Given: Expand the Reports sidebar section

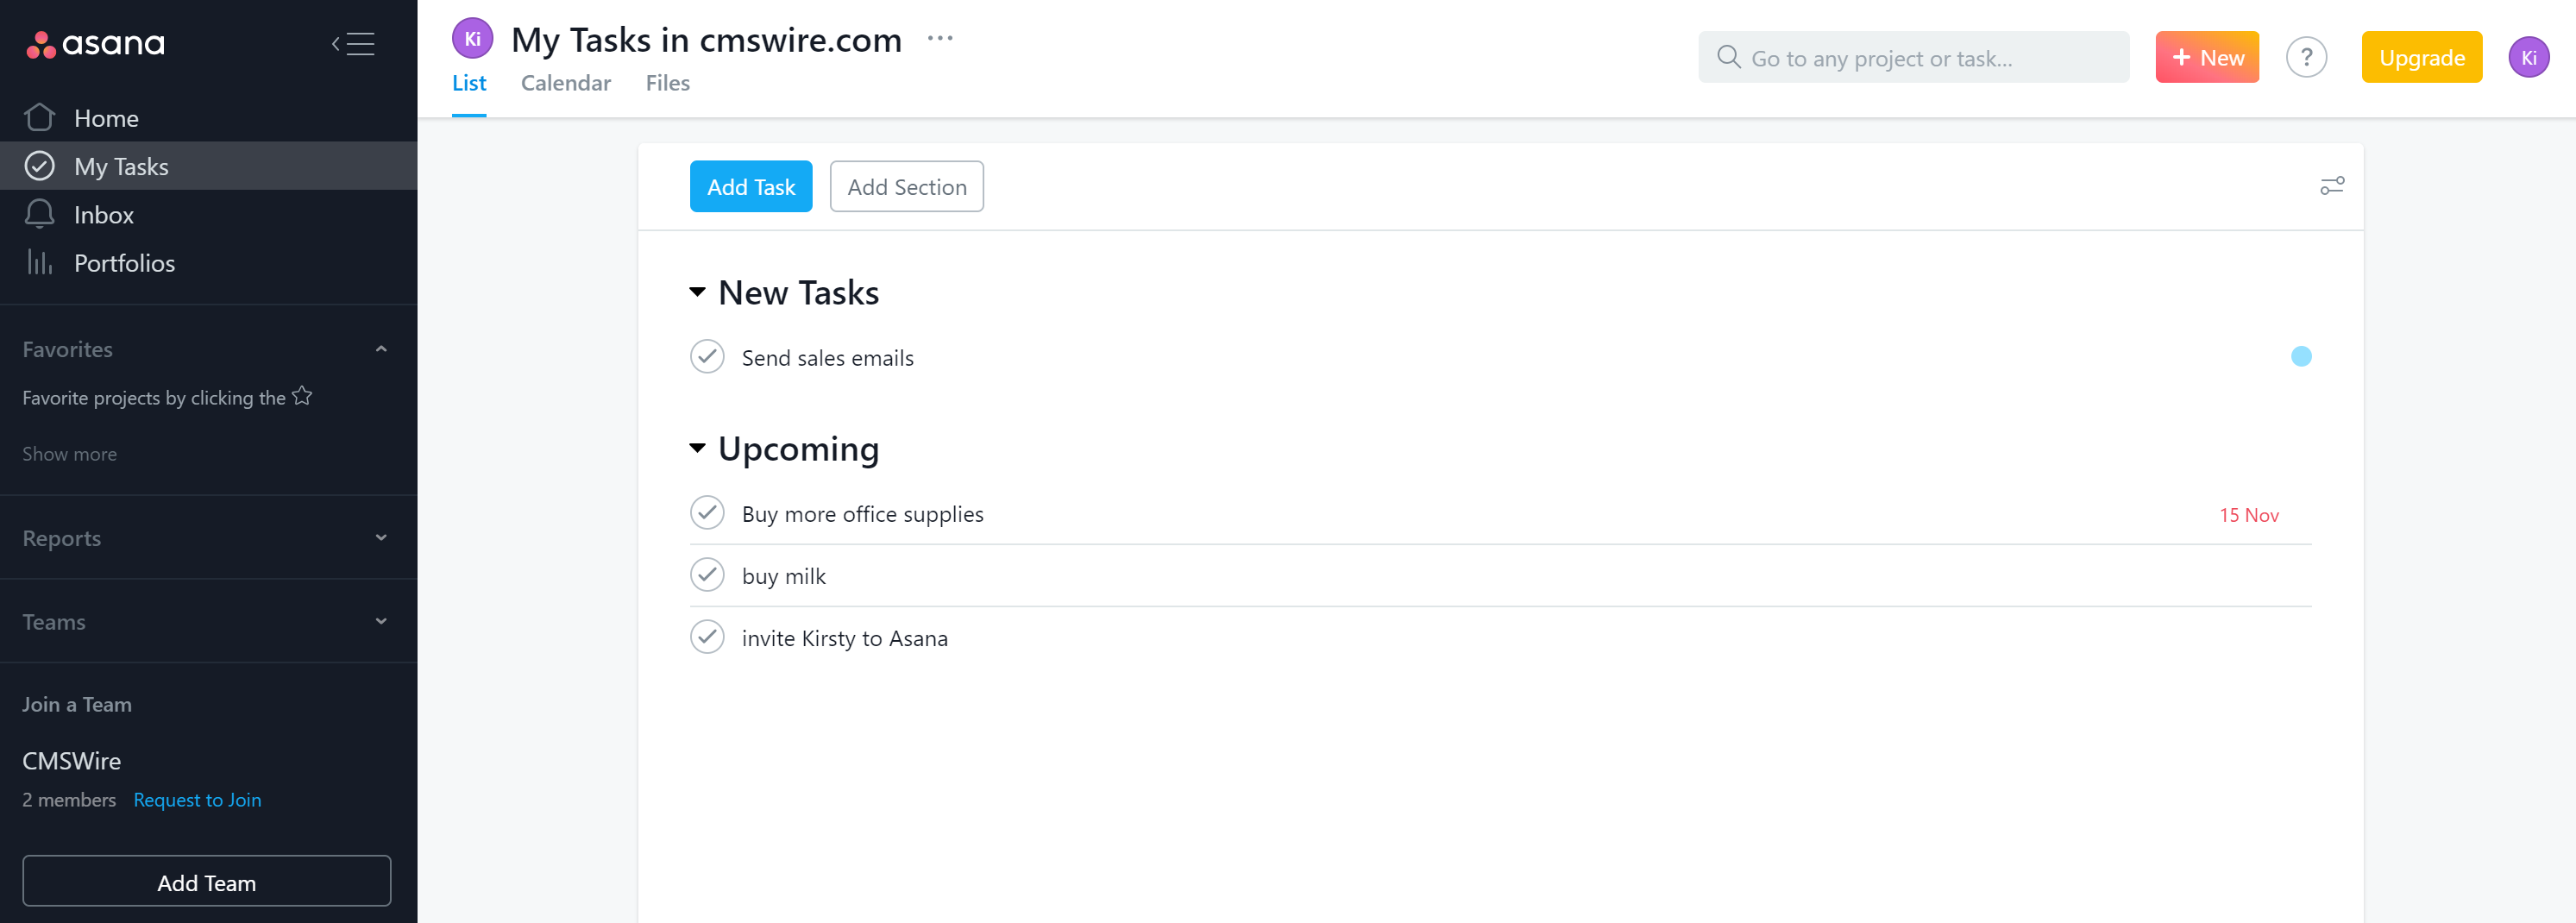Looking at the screenshot, I should click(x=381, y=538).
